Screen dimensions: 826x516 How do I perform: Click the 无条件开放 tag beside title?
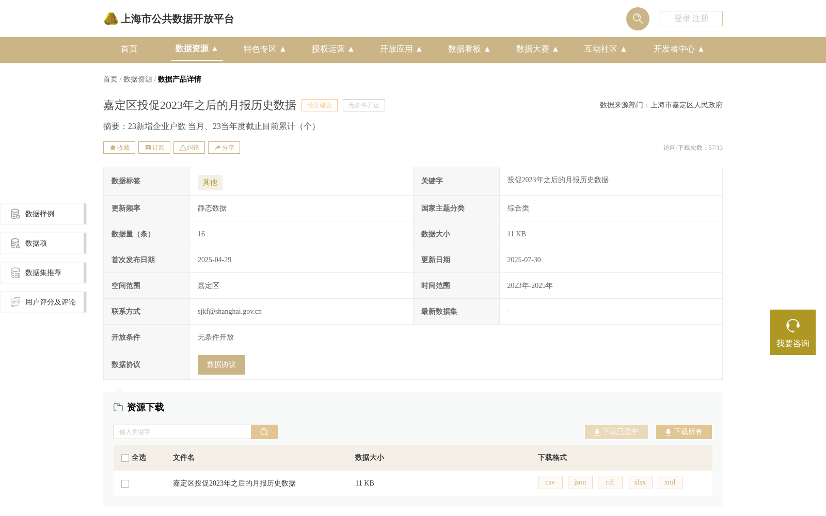364,105
